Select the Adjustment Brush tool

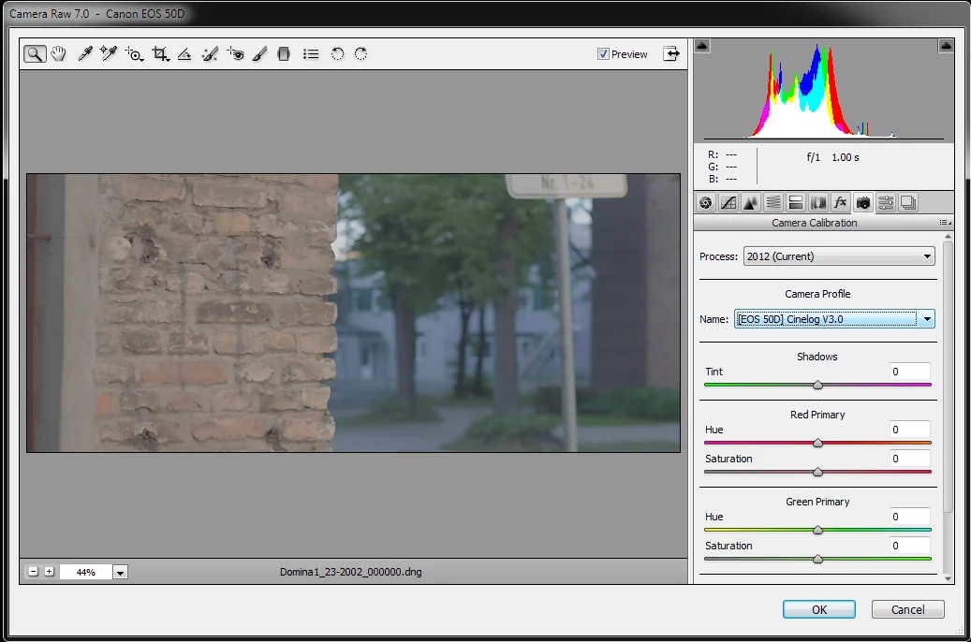[x=259, y=54]
